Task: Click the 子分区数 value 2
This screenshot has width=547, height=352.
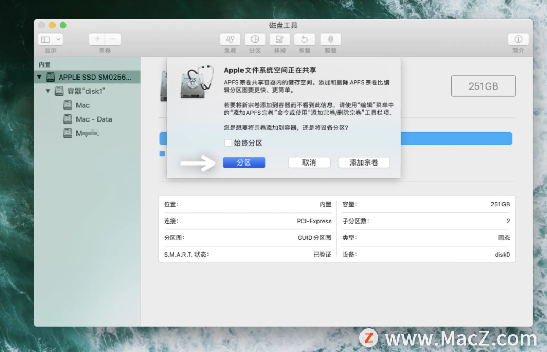Action: (508, 221)
